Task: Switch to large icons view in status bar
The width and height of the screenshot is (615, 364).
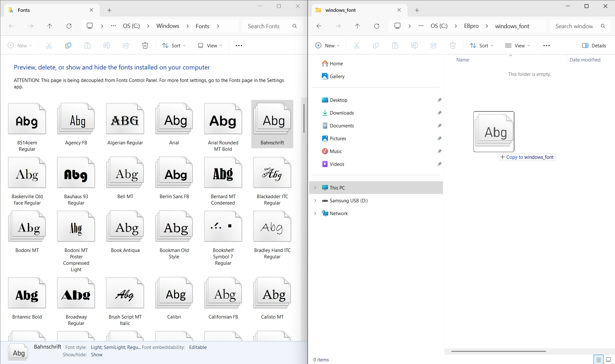Action: coord(608,360)
